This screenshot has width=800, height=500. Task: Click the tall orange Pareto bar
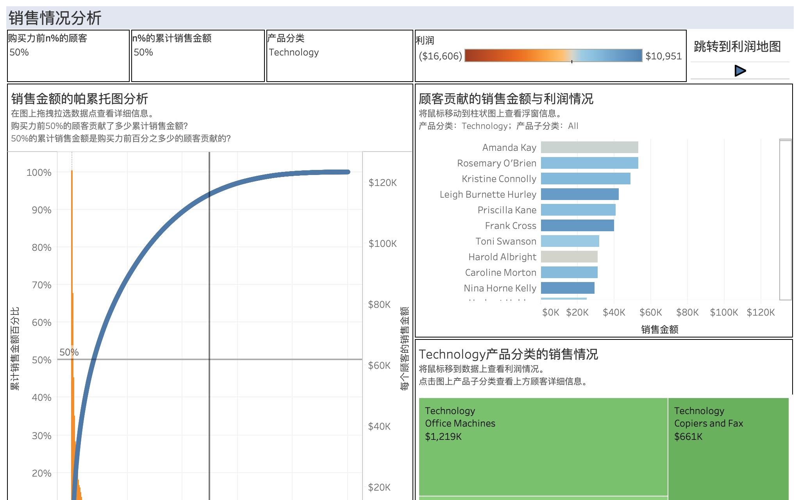pos(72,234)
